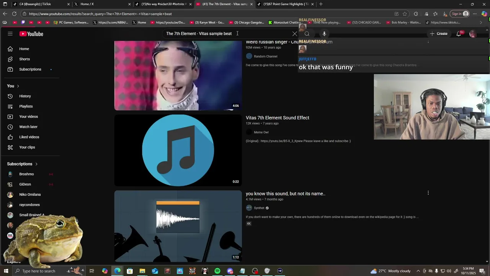Click the Create button

tap(438, 34)
